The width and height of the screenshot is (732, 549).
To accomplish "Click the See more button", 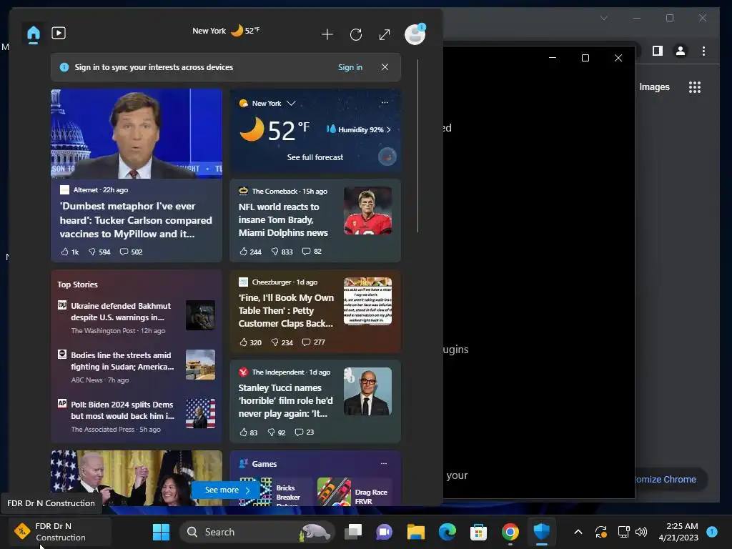I will (227, 490).
